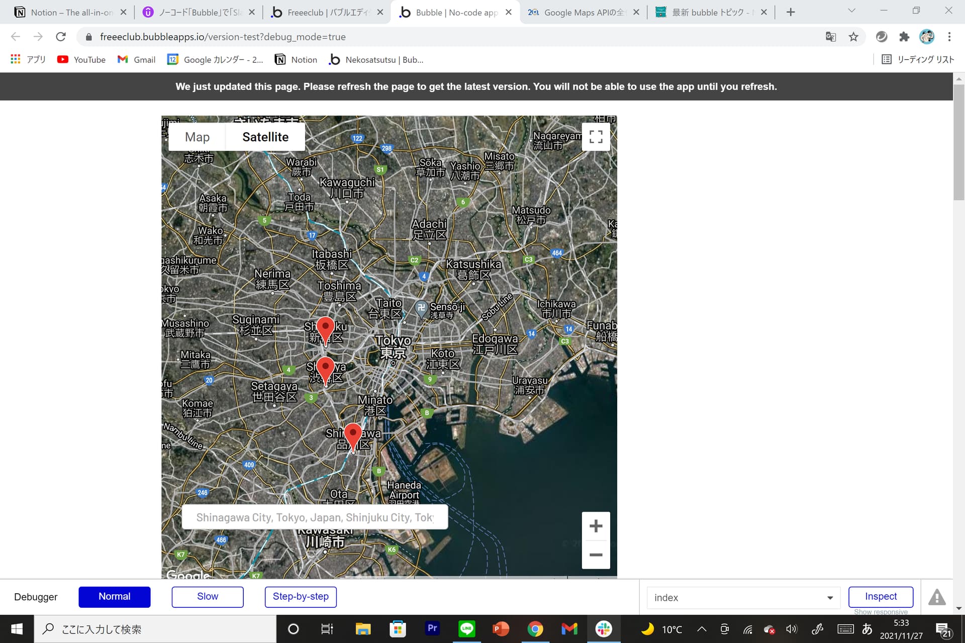This screenshot has width=965, height=643.
Task: Open the Chrome extensions puzzle icon
Action: 904,37
